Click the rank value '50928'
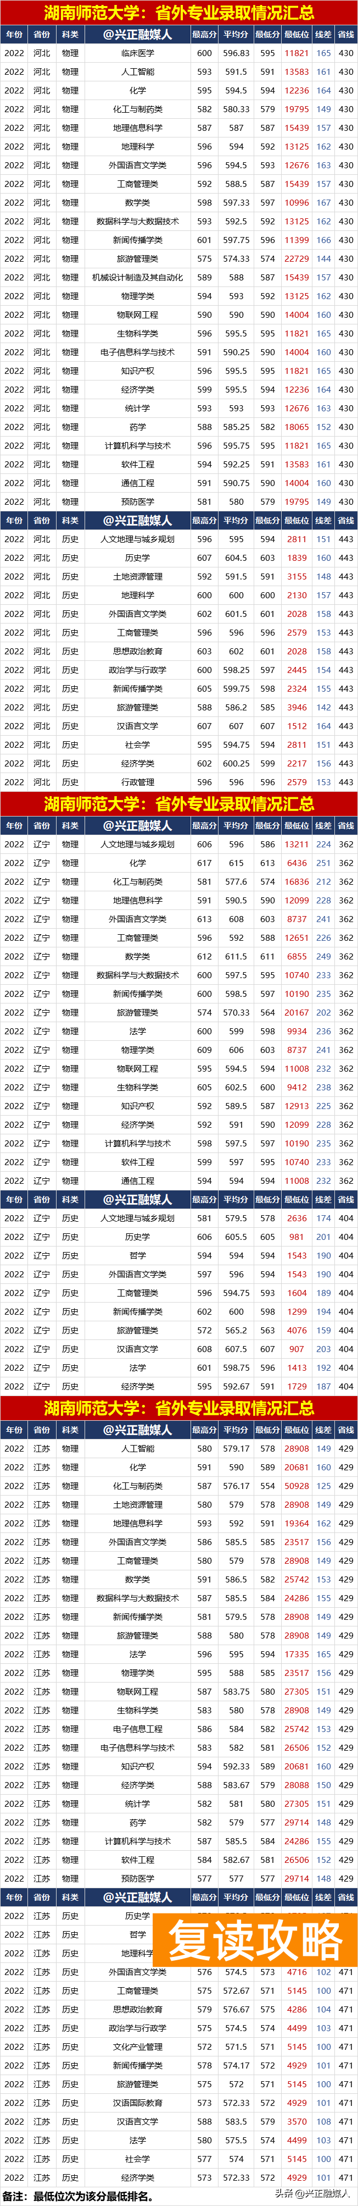 (x=297, y=1486)
